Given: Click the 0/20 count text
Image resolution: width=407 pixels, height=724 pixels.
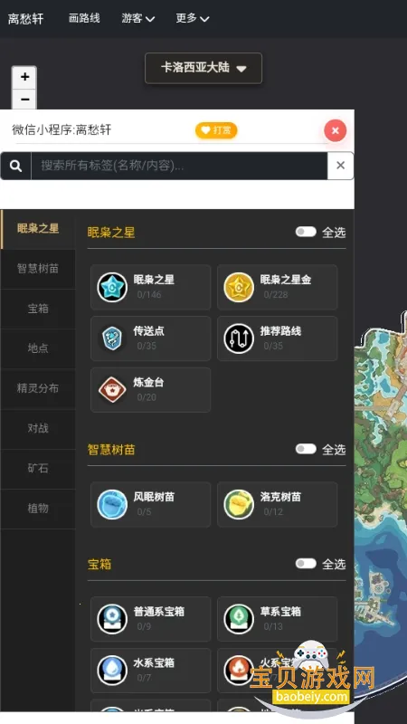Looking at the screenshot, I should coord(147,397).
